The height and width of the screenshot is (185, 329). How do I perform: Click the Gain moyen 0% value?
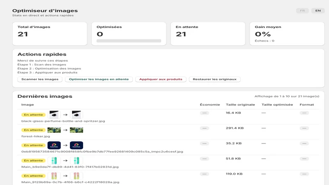coord(263,34)
